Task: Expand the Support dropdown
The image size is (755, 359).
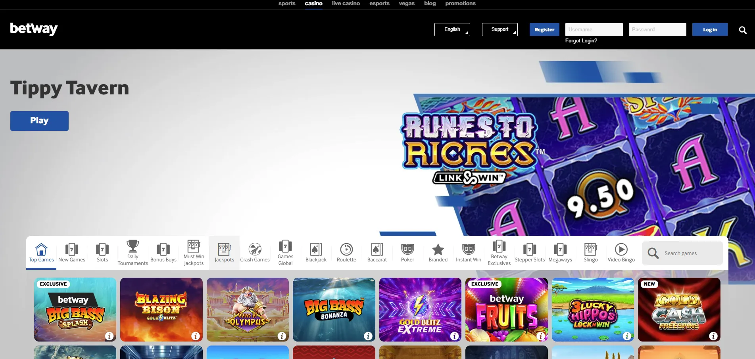Action: pos(499,29)
